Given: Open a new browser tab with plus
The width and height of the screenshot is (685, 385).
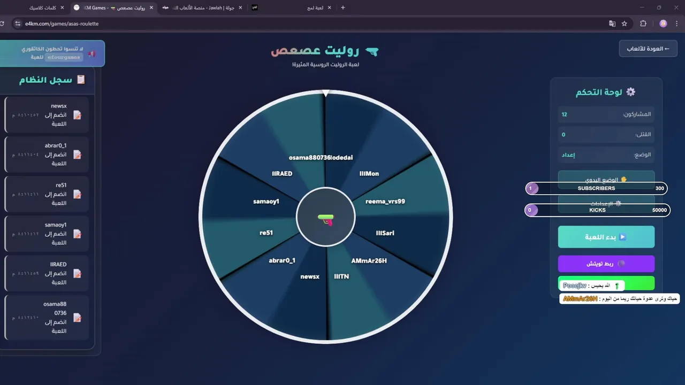Looking at the screenshot, I should point(343,7).
